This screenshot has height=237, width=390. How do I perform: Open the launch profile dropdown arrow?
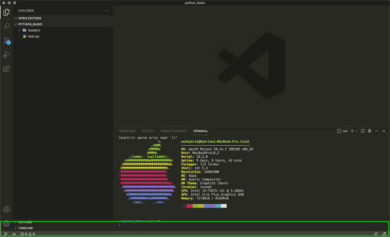tap(356, 131)
